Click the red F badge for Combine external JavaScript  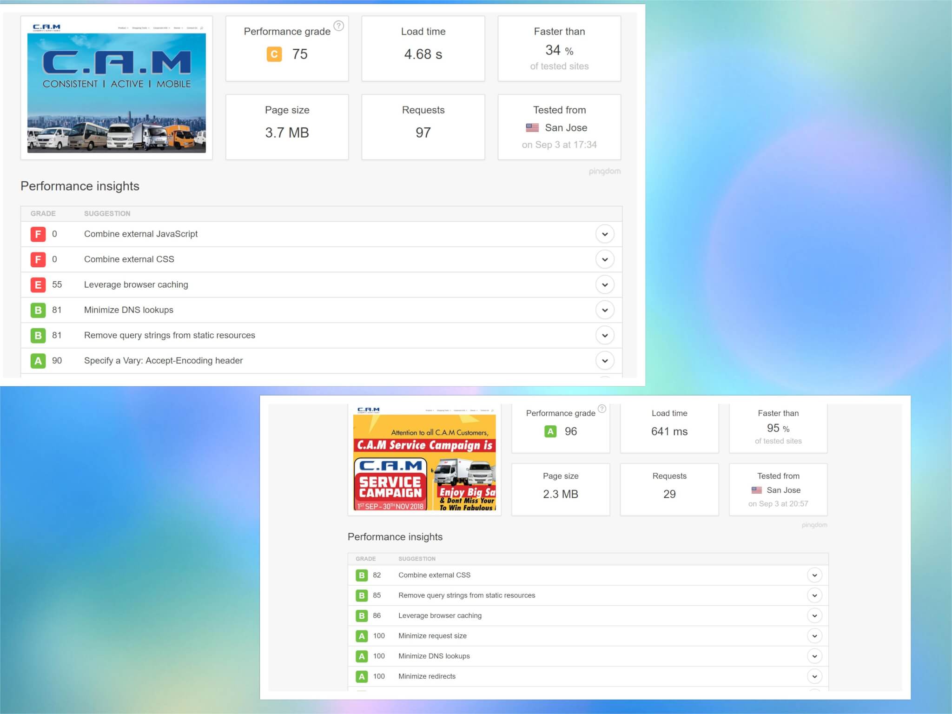pyautogui.click(x=38, y=234)
